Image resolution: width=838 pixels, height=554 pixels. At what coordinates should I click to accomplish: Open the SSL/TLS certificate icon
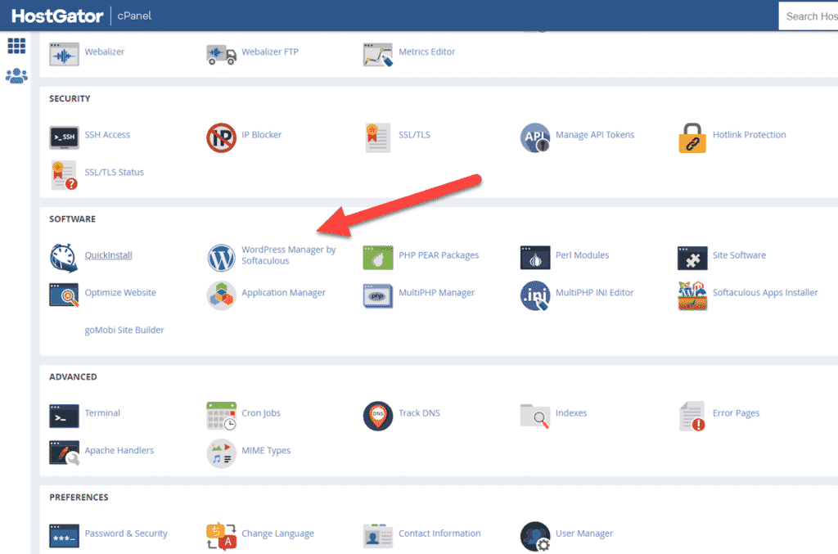coord(378,137)
